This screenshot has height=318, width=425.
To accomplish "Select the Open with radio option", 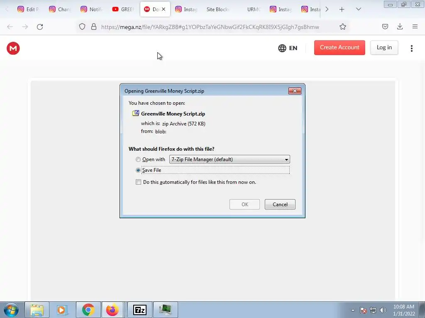I will tap(138, 159).
